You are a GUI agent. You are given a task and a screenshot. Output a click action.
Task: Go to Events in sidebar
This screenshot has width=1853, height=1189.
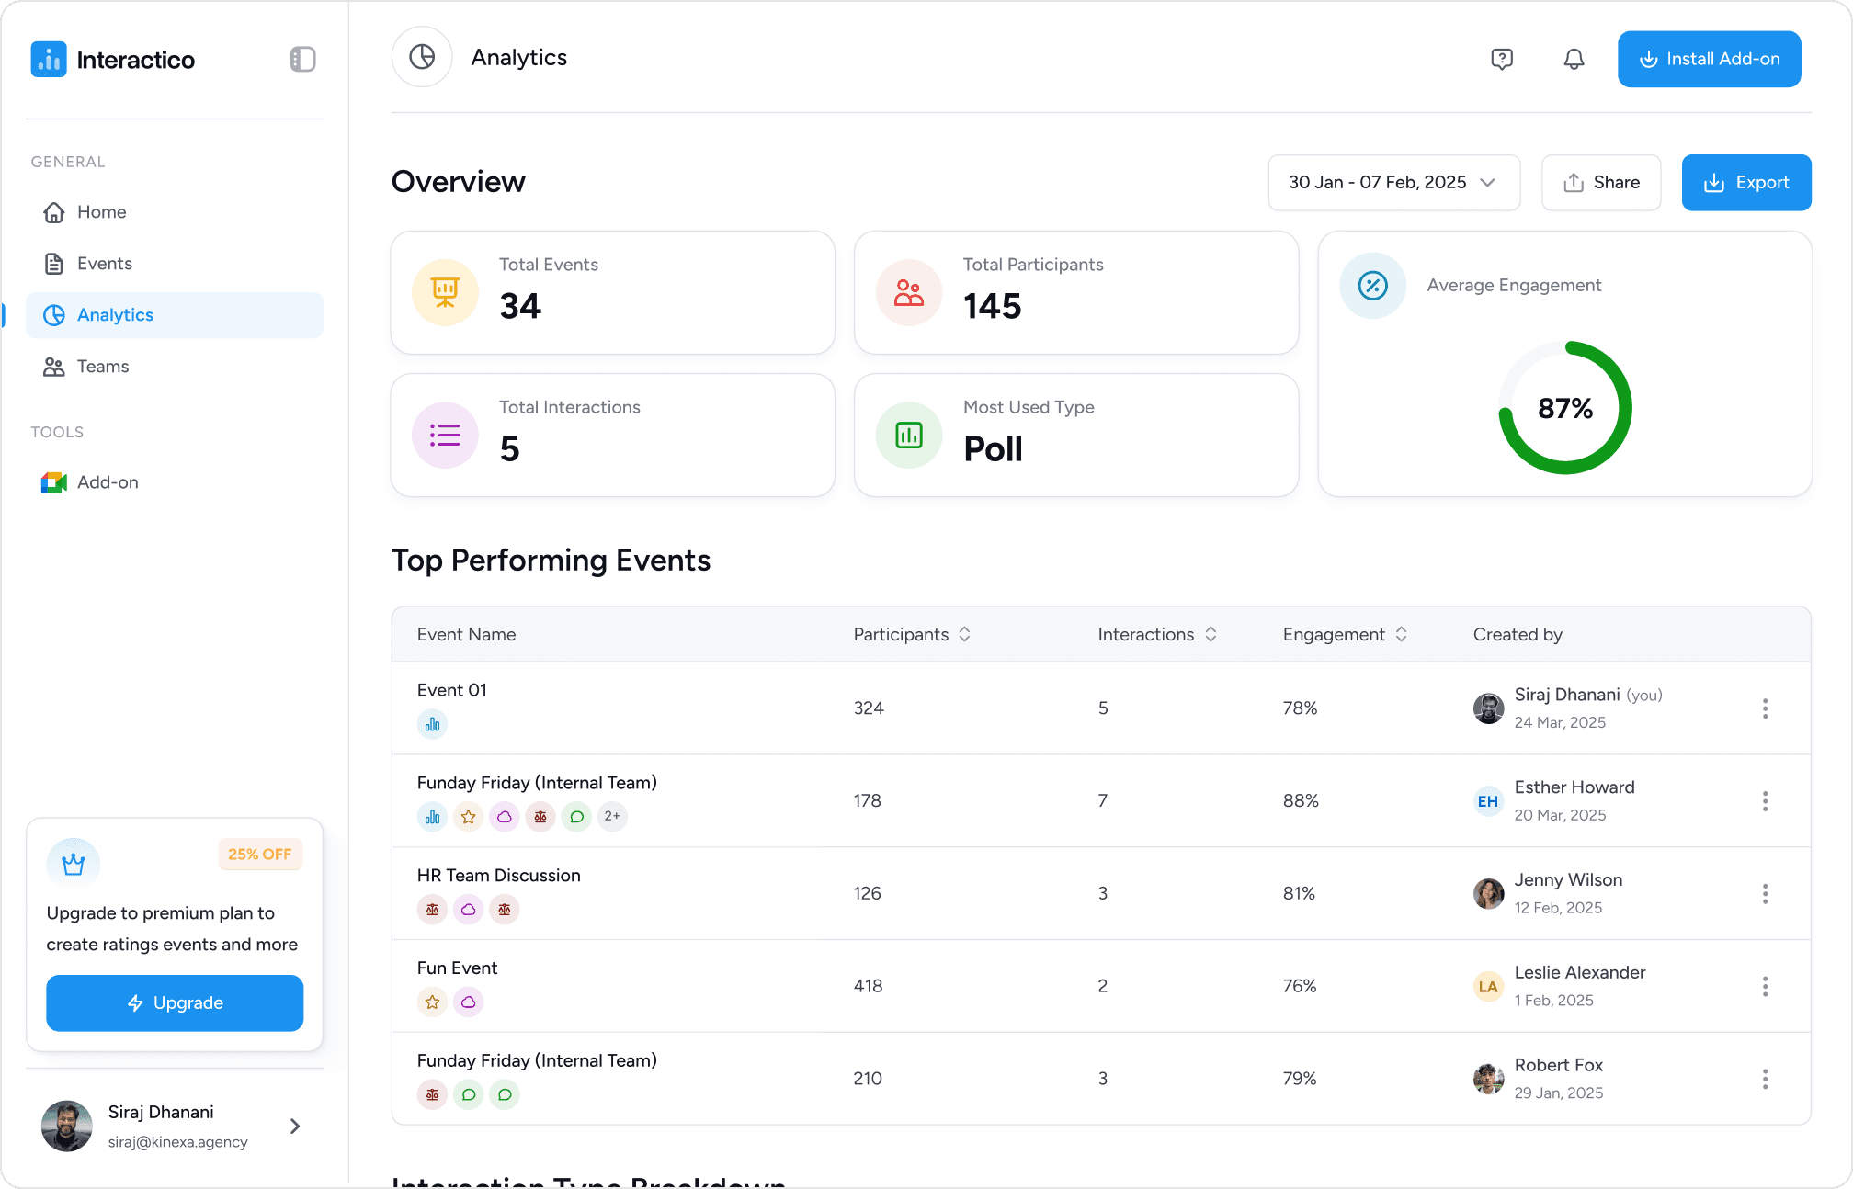pos(104,264)
